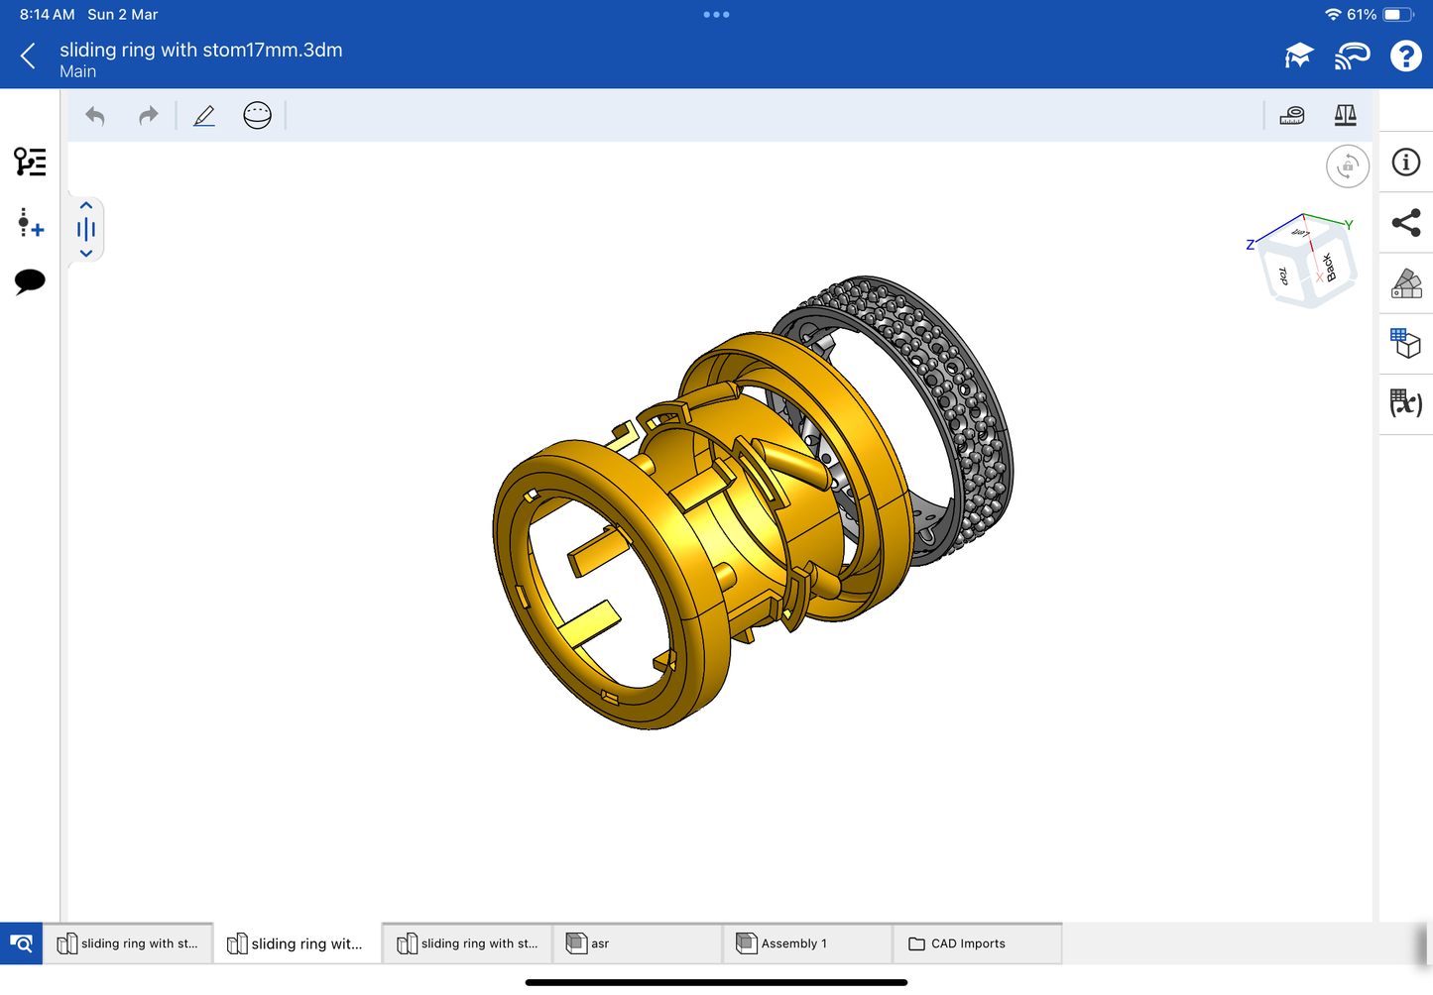Screen dimensions: 1433x995
Task: Toggle the sphere render style button
Action: (257, 116)
